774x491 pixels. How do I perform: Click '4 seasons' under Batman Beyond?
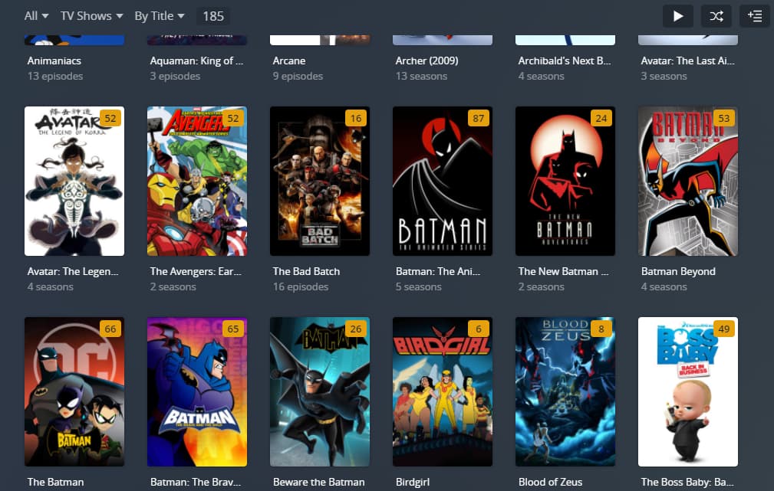click(664, 286)
